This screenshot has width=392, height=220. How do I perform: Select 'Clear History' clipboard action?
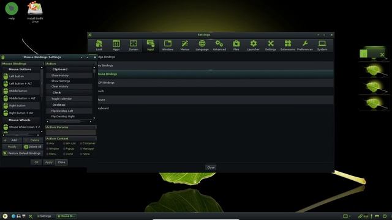click(69, 86)
